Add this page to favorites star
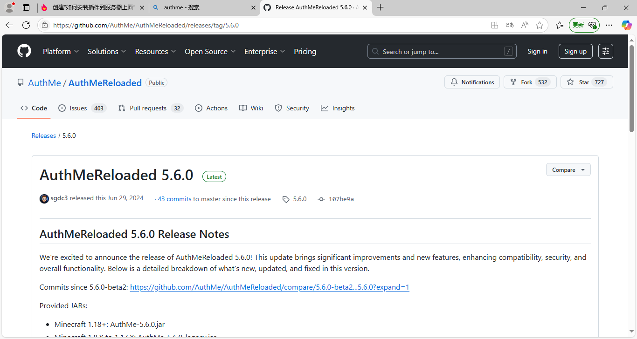Image resolution: width=637 pixels, height=339 pixels. 540,25
